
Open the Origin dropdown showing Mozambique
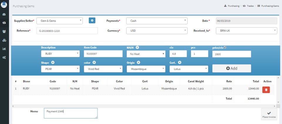tap(146, 69)
